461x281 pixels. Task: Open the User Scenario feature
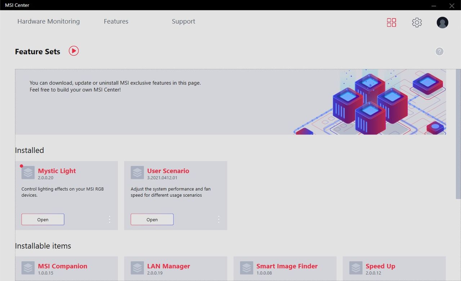[x=152, y=219]
